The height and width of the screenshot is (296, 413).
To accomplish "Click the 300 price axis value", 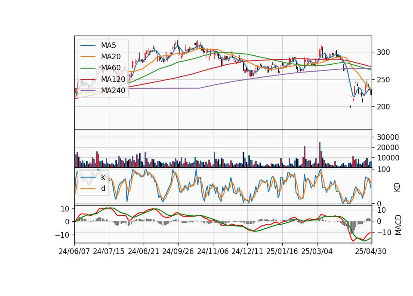I will pyautogui.click(x=383, y=52).
